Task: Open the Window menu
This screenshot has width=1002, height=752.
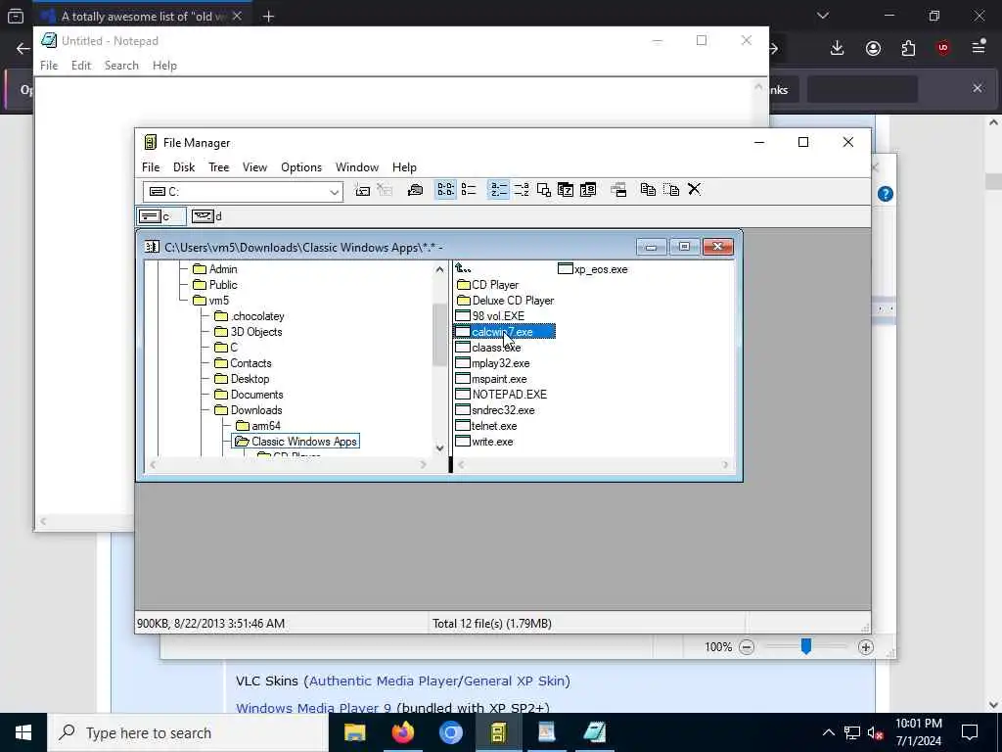Action: (x=357, y=167)
